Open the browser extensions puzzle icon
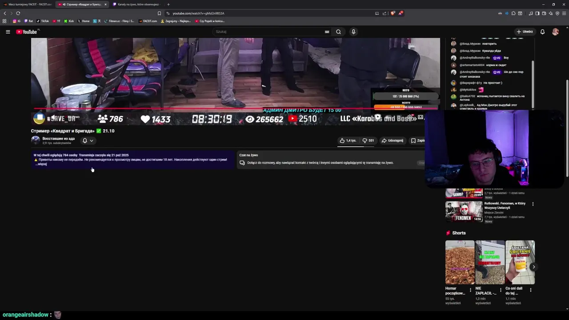The image size is (569, 320). [x=513, y=13]
